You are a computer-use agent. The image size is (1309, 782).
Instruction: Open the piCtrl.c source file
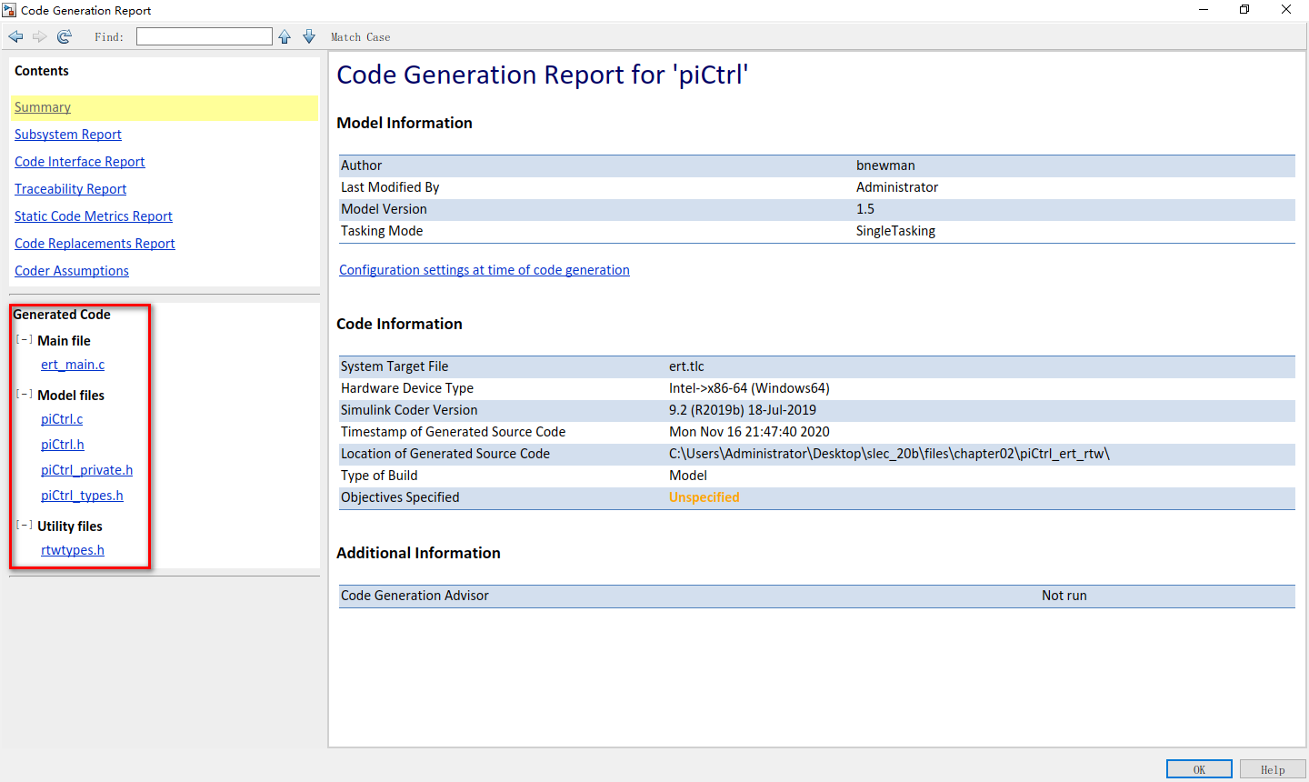tap(61, 419)
